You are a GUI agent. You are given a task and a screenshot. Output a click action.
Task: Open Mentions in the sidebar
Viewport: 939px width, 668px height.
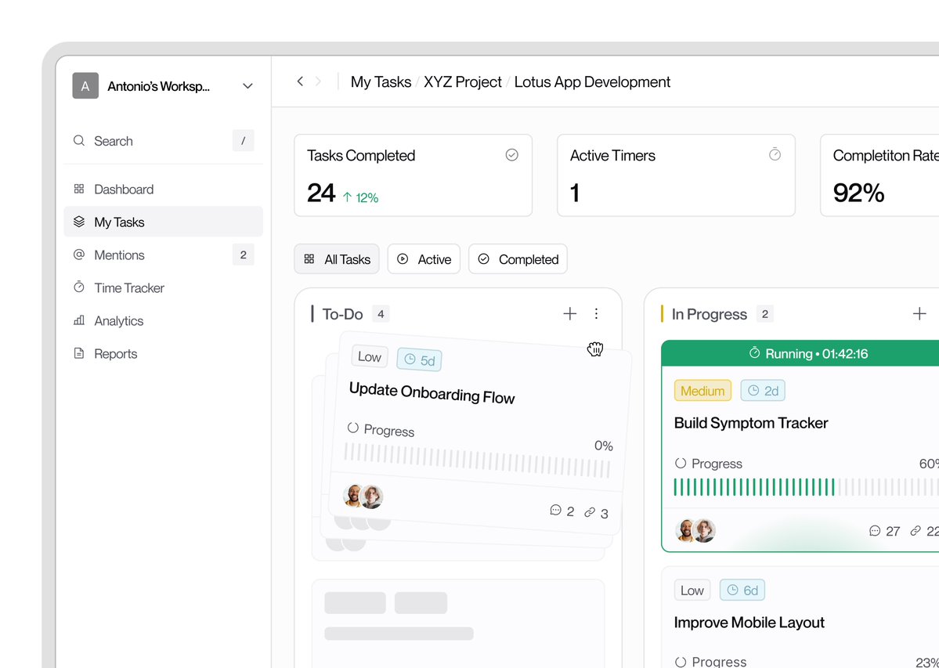(163, 255)
